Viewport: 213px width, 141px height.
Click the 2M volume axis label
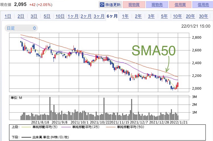[x=195, y=105]
